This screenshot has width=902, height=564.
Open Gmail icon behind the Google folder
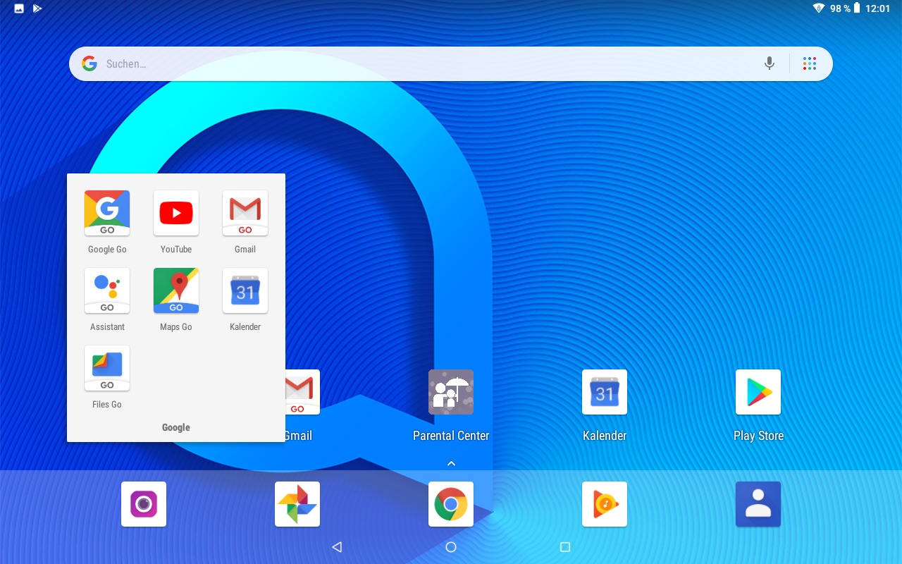point(302,392)
